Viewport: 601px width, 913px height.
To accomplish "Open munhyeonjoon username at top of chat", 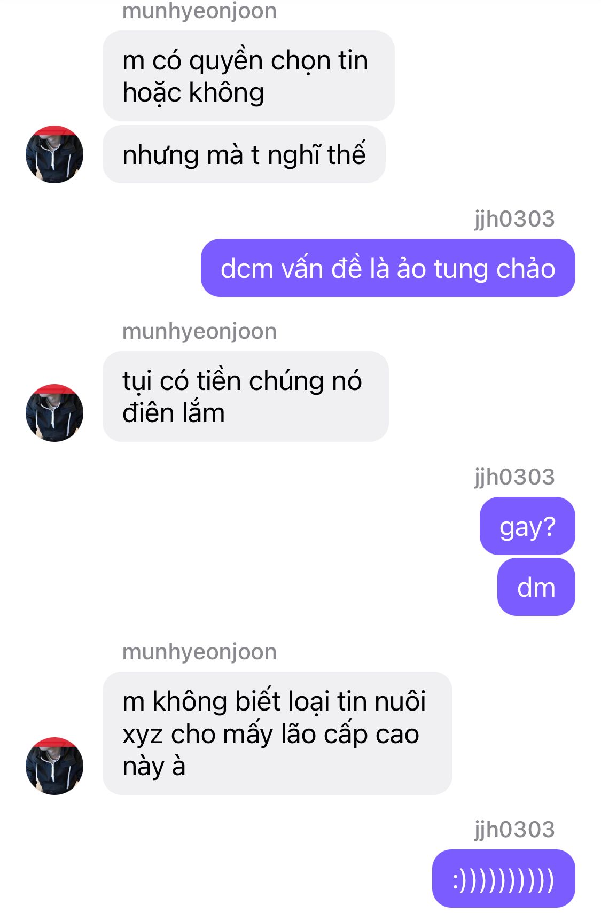I will point(199,11).
